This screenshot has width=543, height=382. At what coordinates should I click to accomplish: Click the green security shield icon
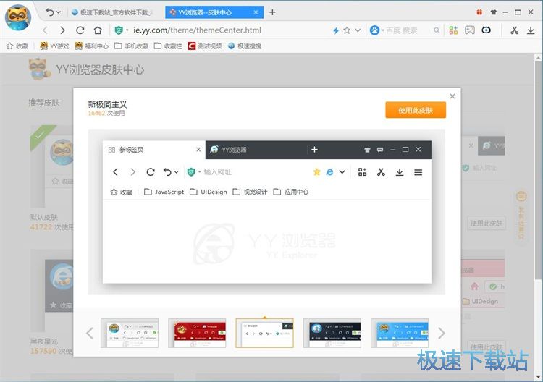[x=119, y=30]
